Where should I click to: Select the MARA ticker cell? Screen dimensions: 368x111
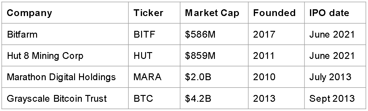click(x=154, y=77)
